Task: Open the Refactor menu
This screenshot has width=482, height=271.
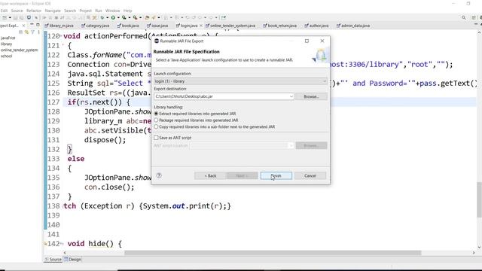Action: click(x=34, y=11)
